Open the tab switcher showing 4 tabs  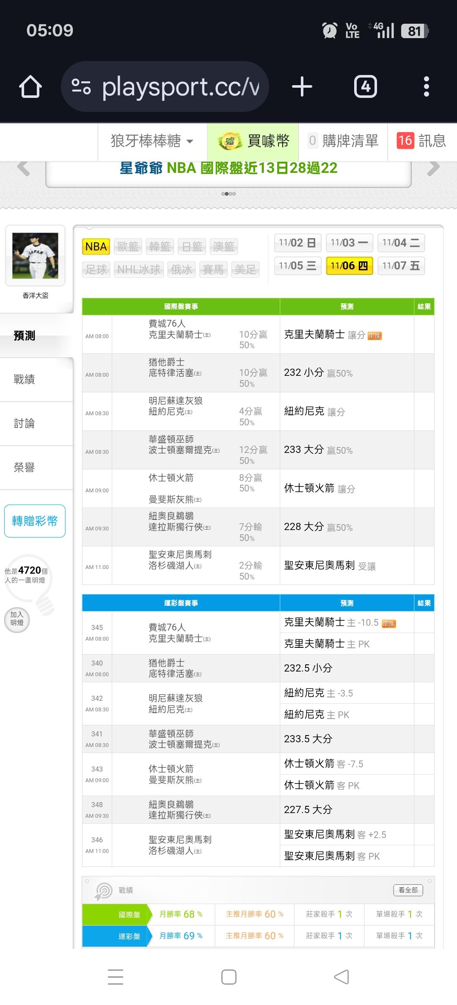tap(365, 87)
